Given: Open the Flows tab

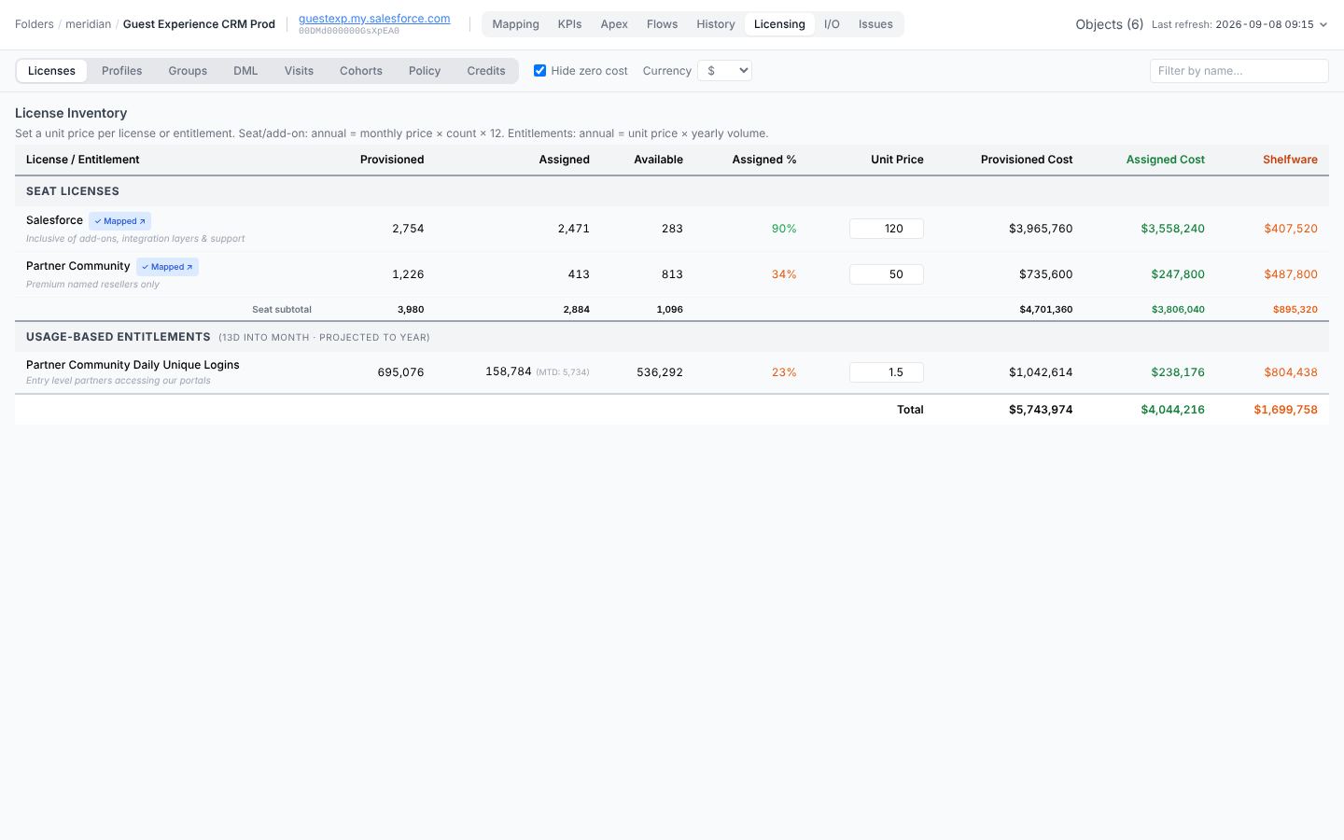Looking at the screenshot, I should 662,24.
